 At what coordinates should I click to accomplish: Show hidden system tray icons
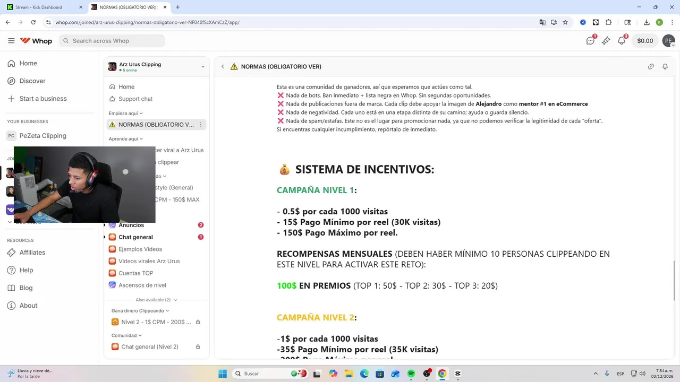coord(595,374)
